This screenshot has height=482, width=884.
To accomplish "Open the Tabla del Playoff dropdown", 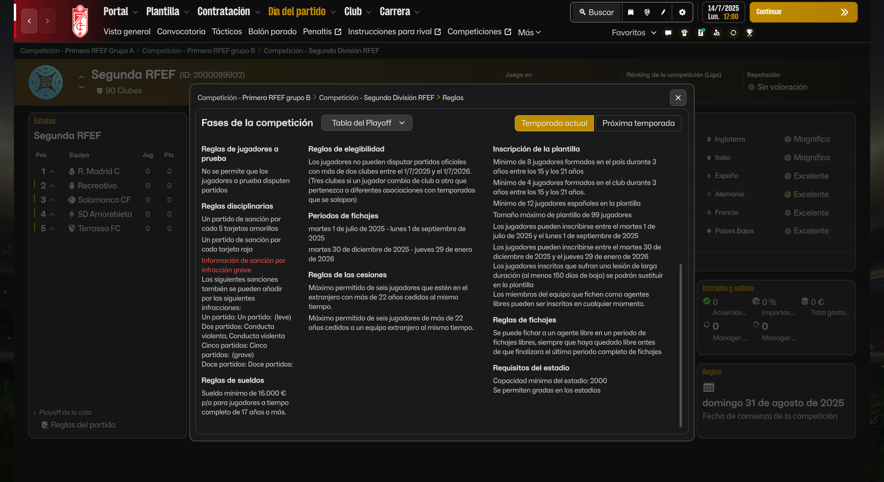I will [x=366, y=123].
